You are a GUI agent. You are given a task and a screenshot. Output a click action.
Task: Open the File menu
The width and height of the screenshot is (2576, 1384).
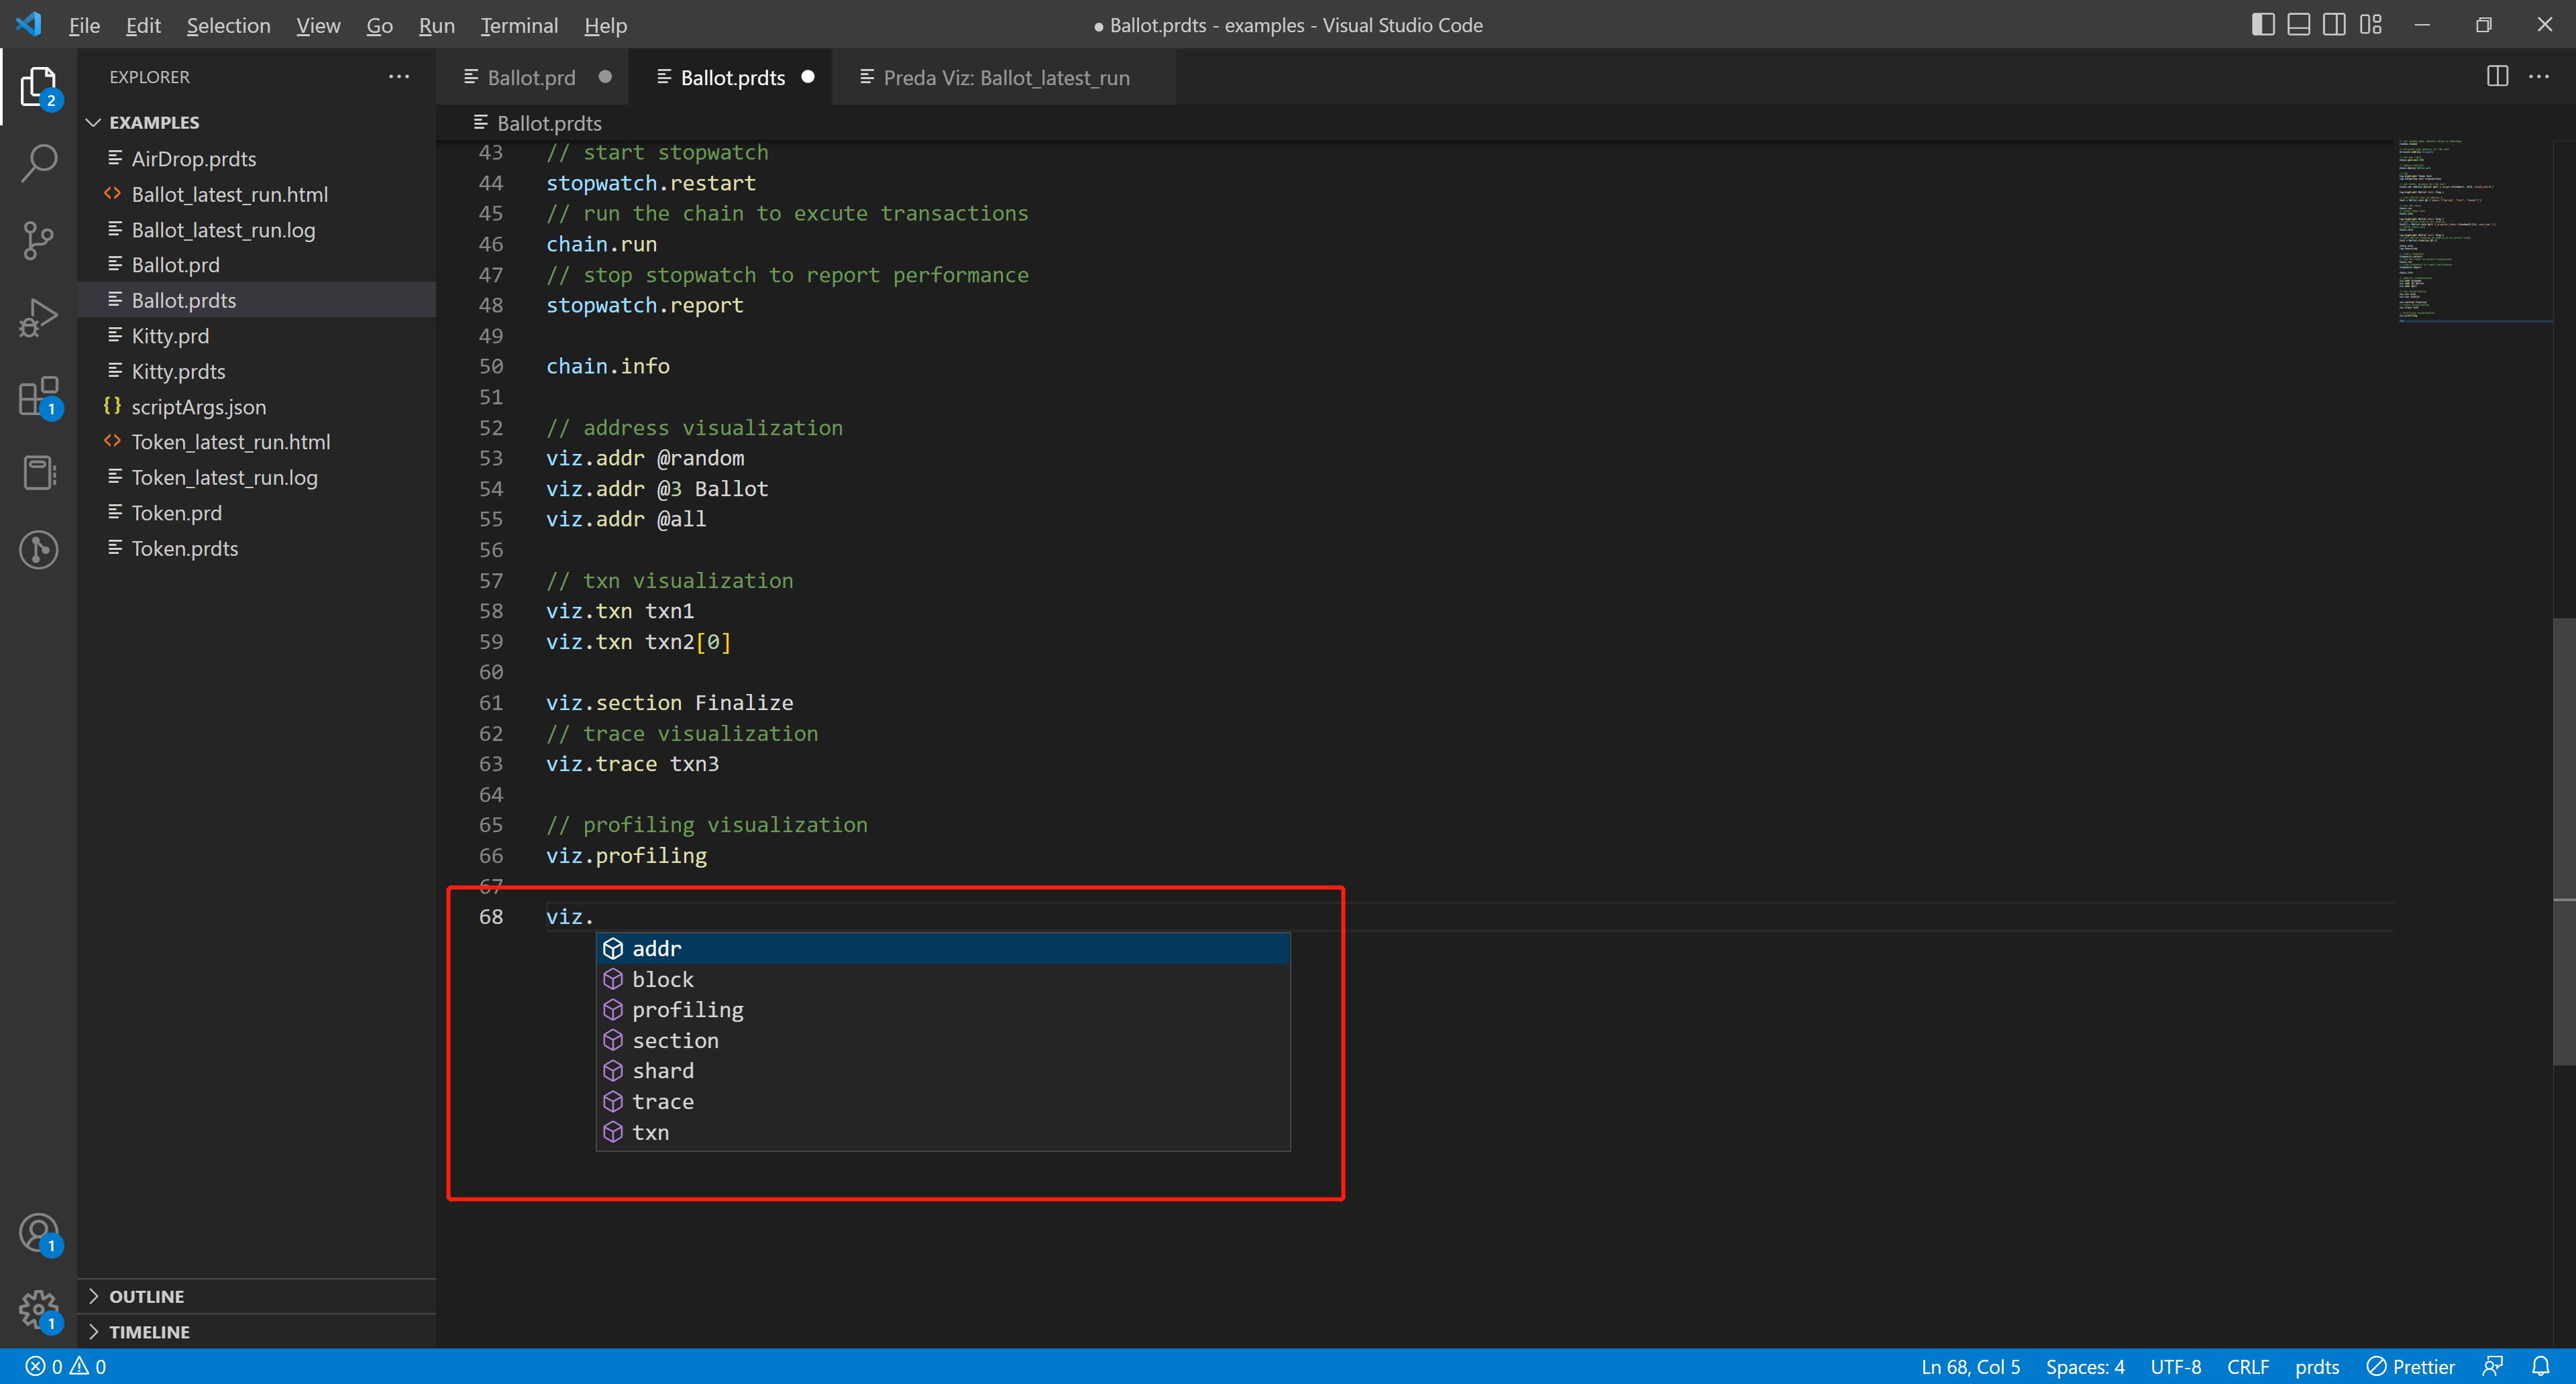(x=84, y=25)
